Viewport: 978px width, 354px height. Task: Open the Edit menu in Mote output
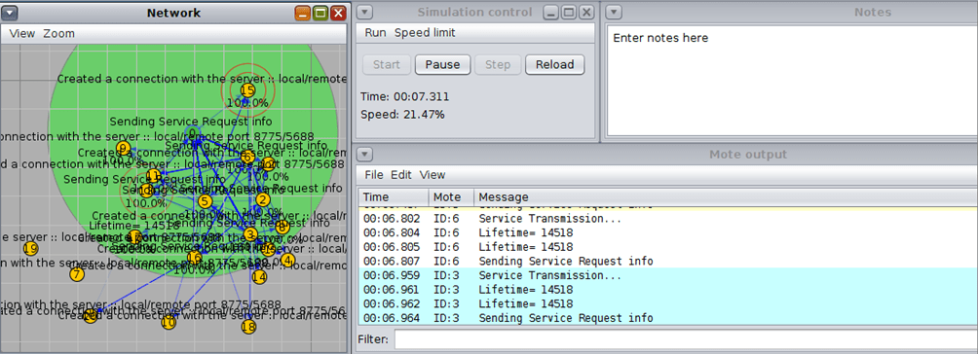point(401,175)
